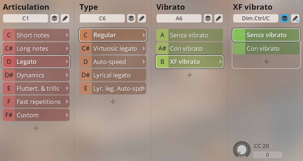Click the CC 20 knob
Screen dimensions: 303x161
point(242,149)
